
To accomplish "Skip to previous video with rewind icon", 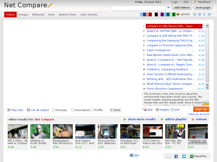I will coord(194,14).
